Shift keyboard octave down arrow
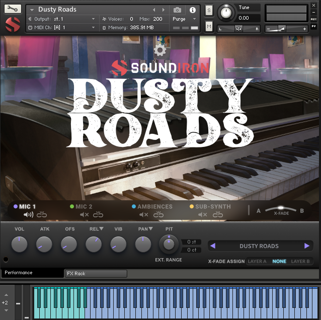The image size is (321, 320). tap(7, 310)
